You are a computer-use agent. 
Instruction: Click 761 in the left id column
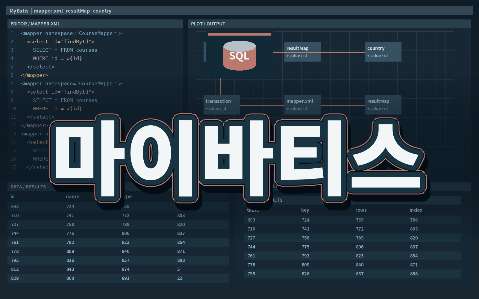(15, 242)
